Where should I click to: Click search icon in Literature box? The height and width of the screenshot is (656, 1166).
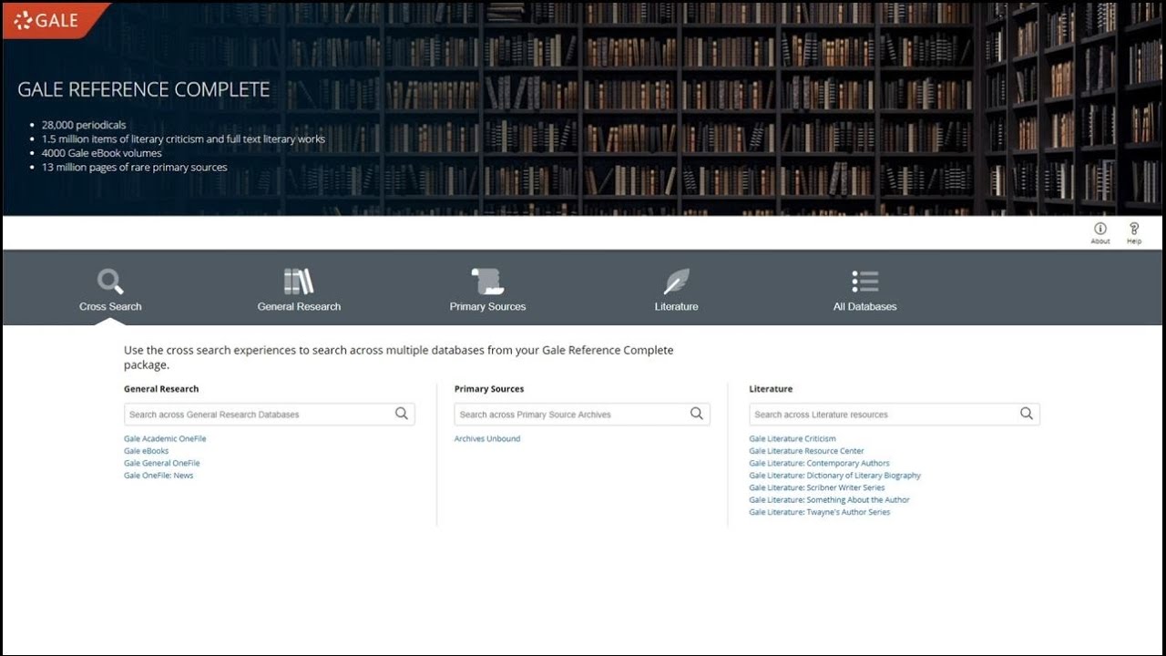(x=1027, y=414)
